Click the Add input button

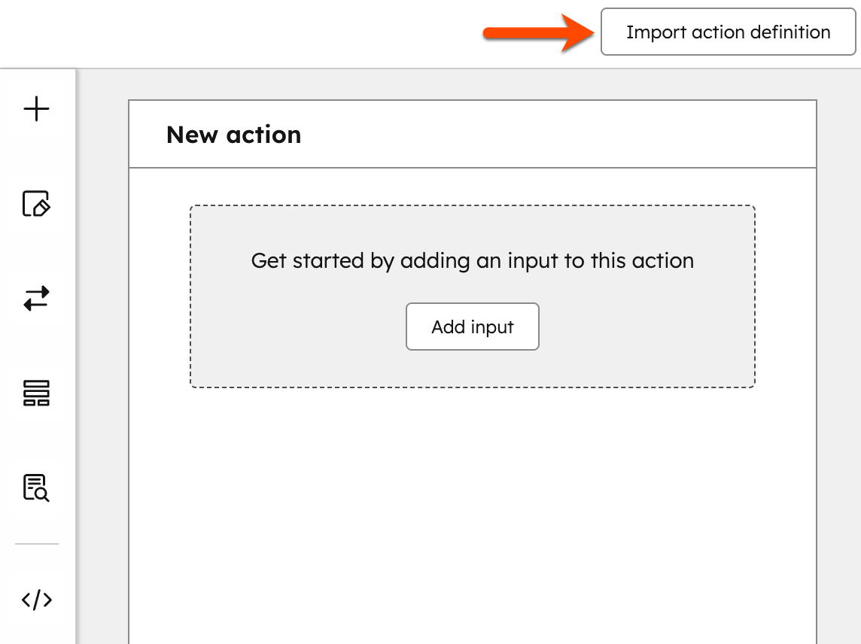[x=473, y=327]
